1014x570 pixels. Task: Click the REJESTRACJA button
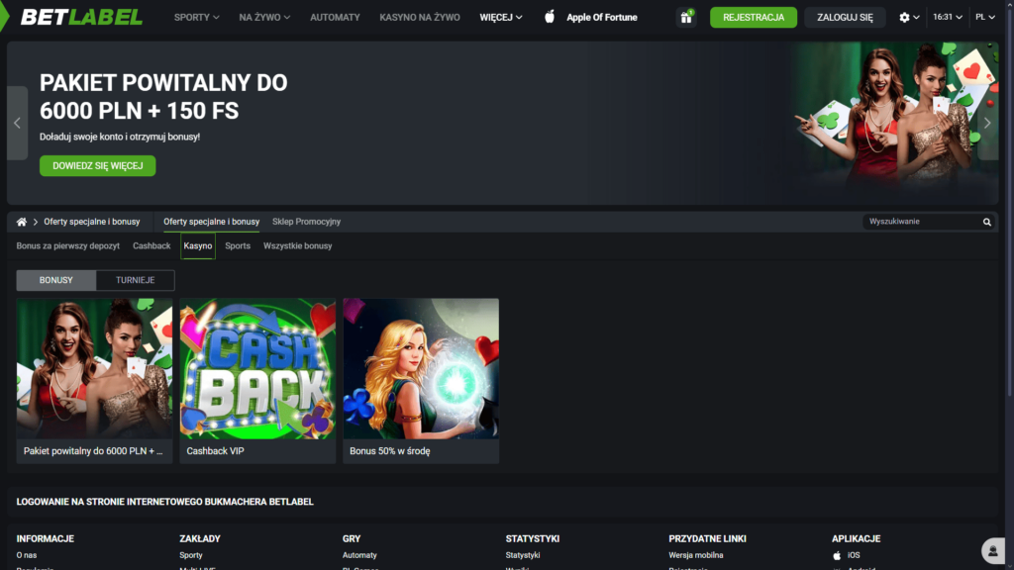coord(754,17)
